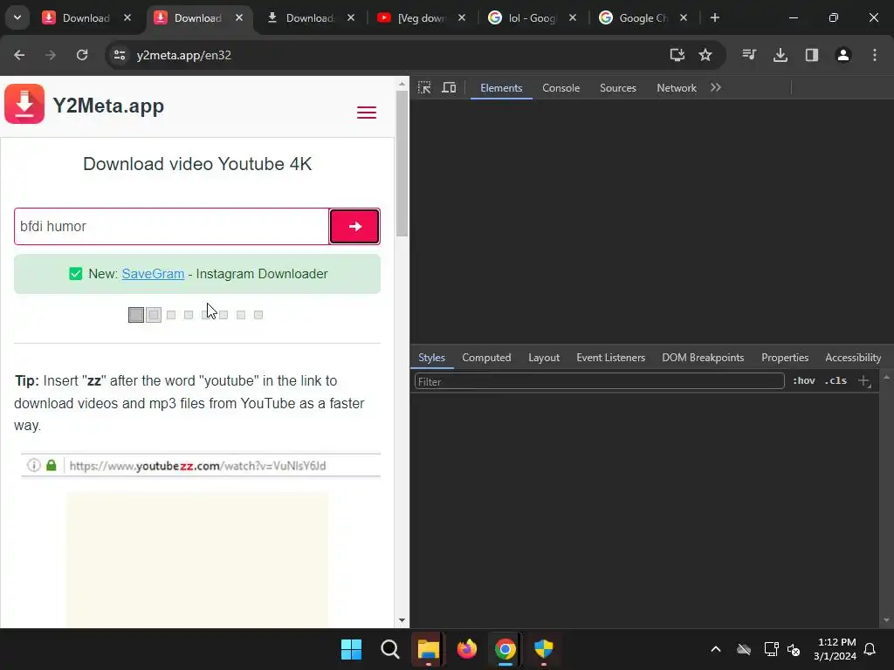Click the muted volume tray icon
This screenshot has height=670, width=894.
[794, 649]
